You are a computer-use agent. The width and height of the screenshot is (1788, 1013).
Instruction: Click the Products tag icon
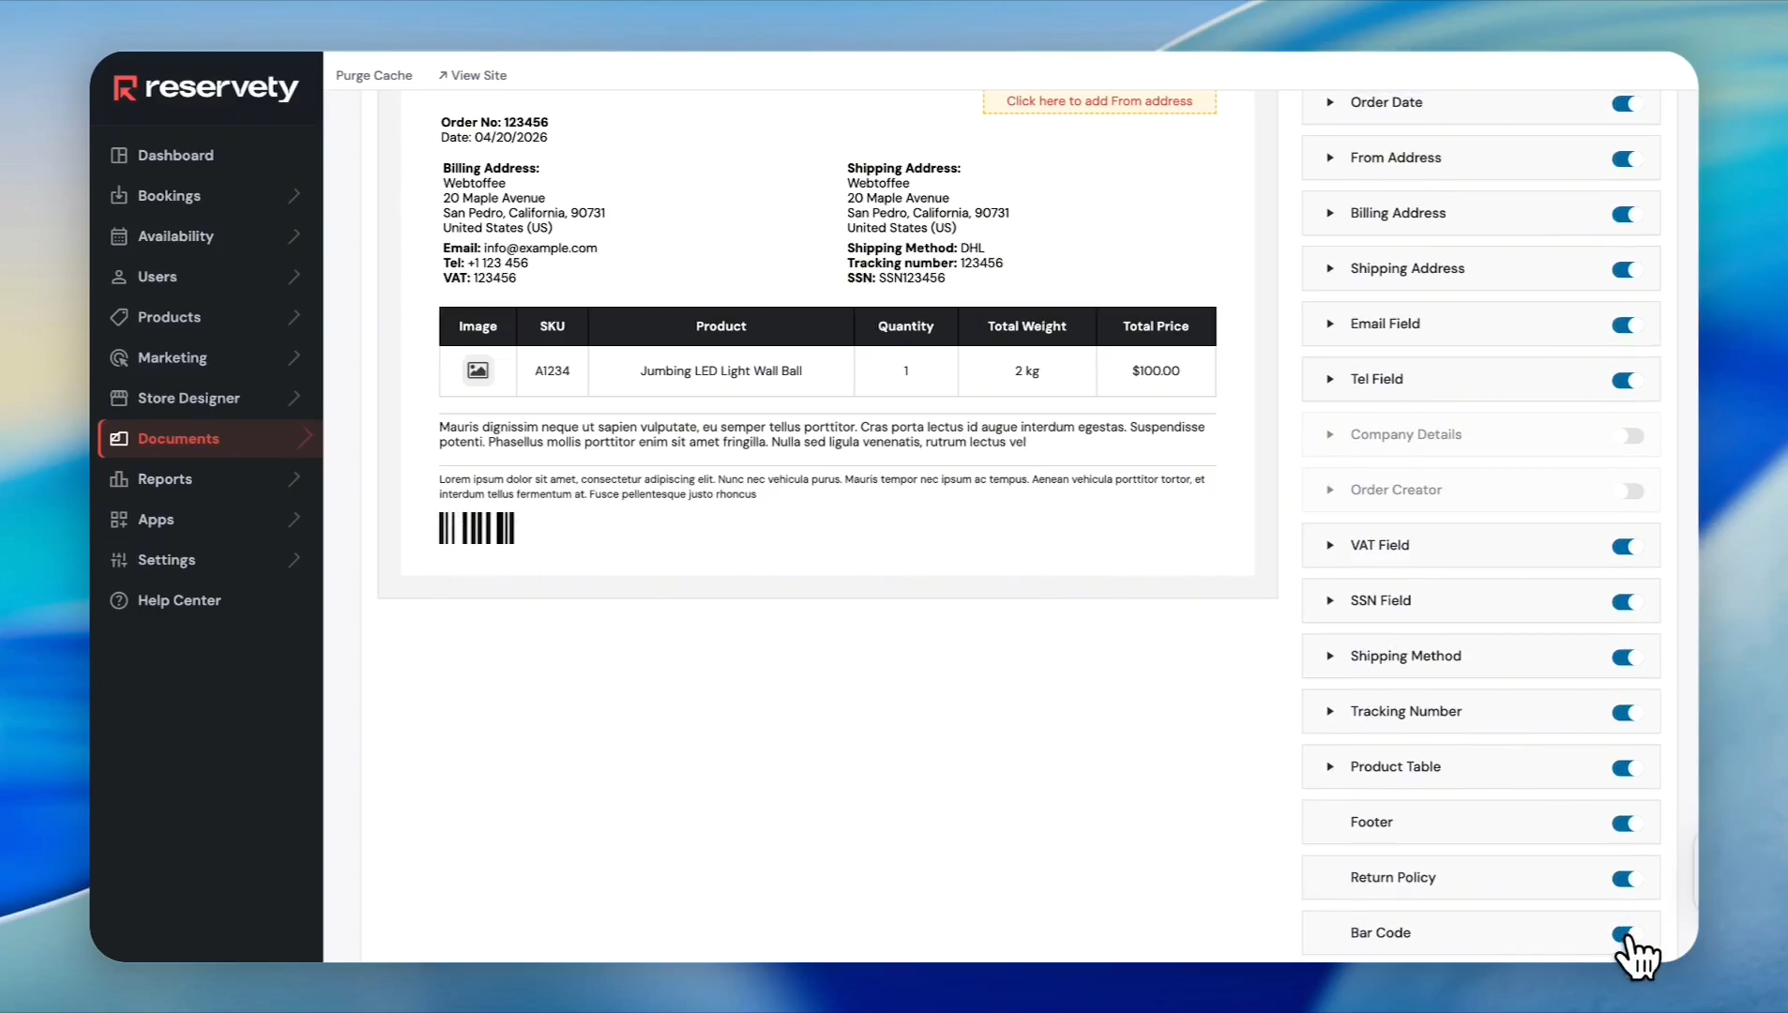[x=119, y=317]
